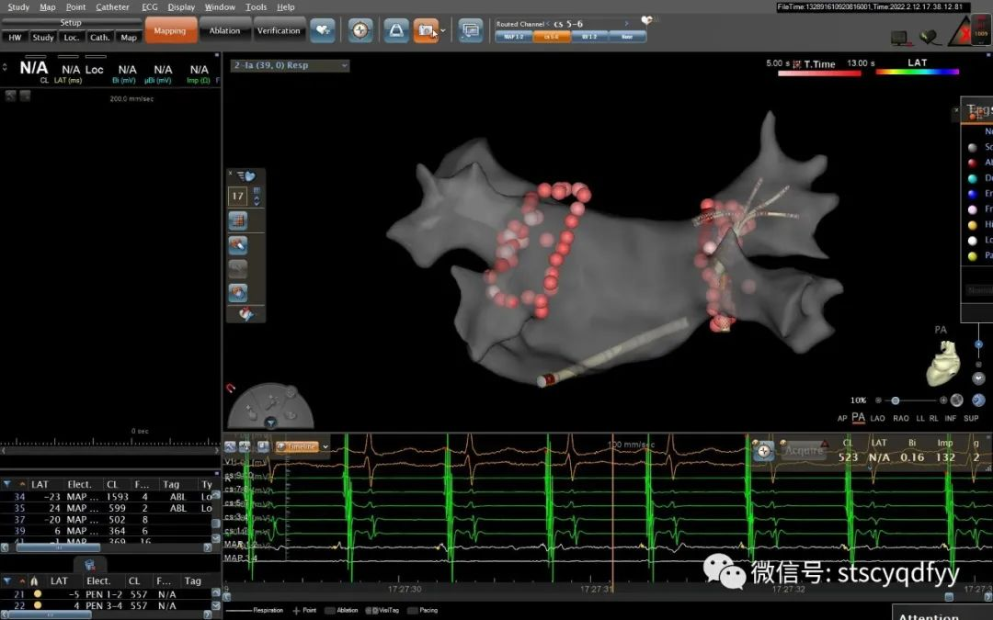Click the plus button of transparency slider
Image resolution: width=993 pixels, height=620 pixels.
[943, 400]
